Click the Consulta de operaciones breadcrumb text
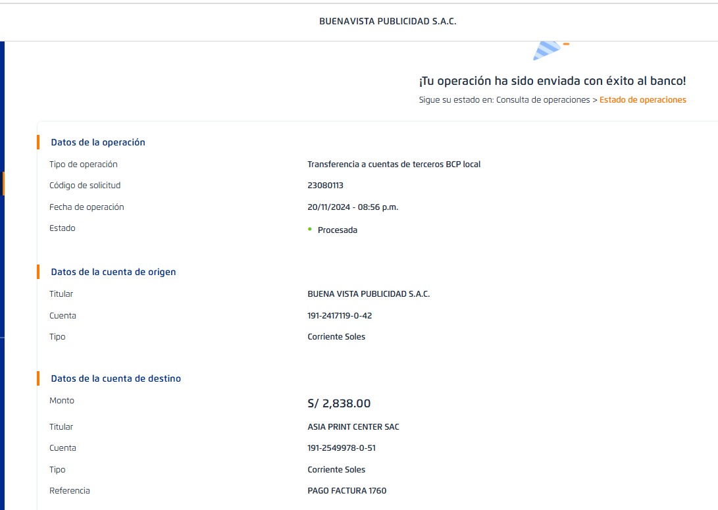Screen dimensions: 718x510 pyautogui.click(x=542, y=100)
